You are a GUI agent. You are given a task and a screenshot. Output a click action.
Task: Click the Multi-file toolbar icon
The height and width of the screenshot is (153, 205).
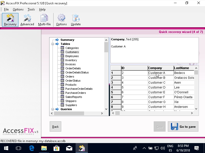pyautogui.click(x=44, y=20)
